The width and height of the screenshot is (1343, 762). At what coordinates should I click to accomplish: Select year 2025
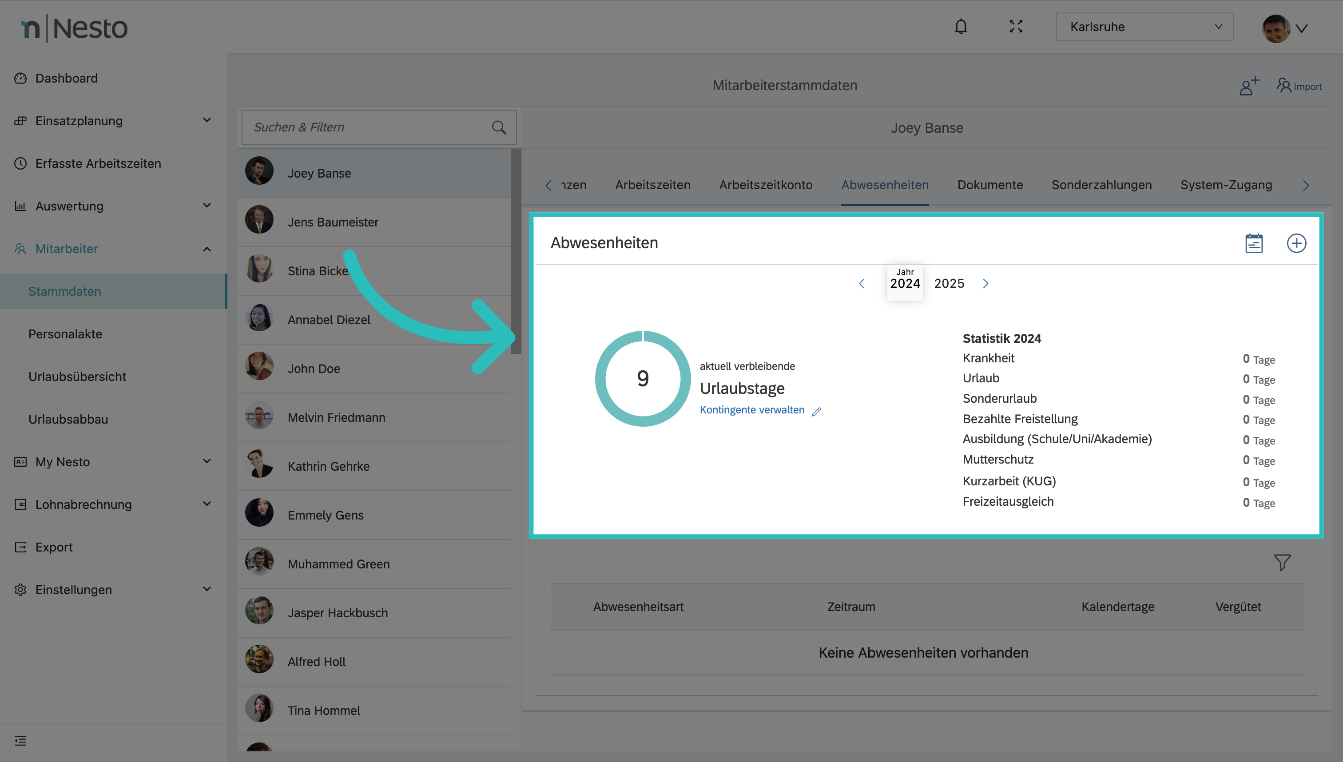(948, 284)
